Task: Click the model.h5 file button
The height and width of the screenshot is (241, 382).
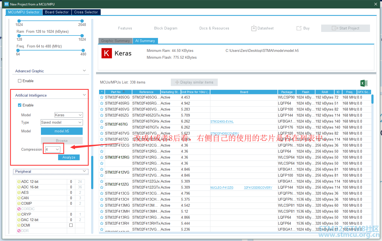Action: click(62, 131)
